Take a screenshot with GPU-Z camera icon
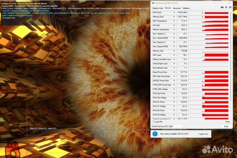Screen dimensions: 237x158 (x=222, y=7)
